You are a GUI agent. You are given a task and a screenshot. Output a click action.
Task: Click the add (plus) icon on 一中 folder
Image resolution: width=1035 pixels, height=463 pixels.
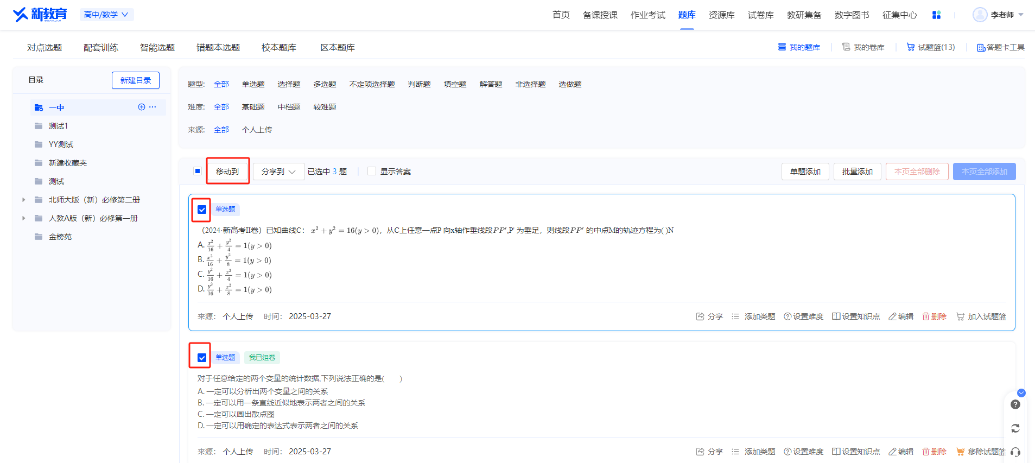coord(142,107)
